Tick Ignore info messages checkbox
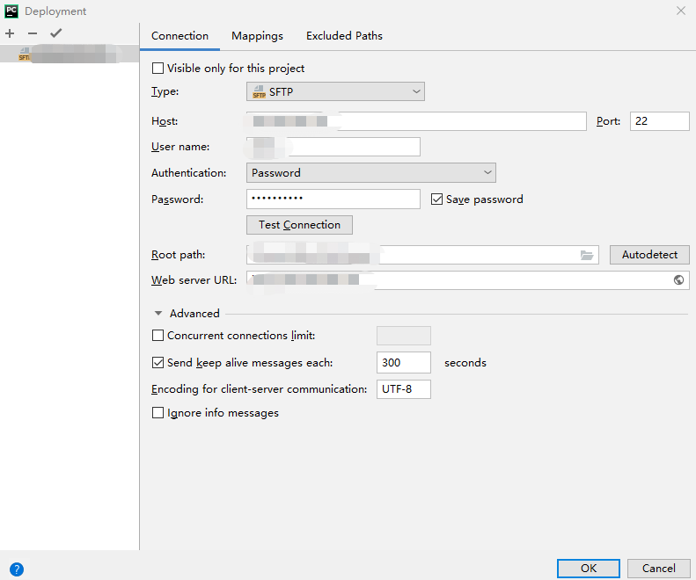The height and width of the screenshot is (580, 696). (158, 413)
